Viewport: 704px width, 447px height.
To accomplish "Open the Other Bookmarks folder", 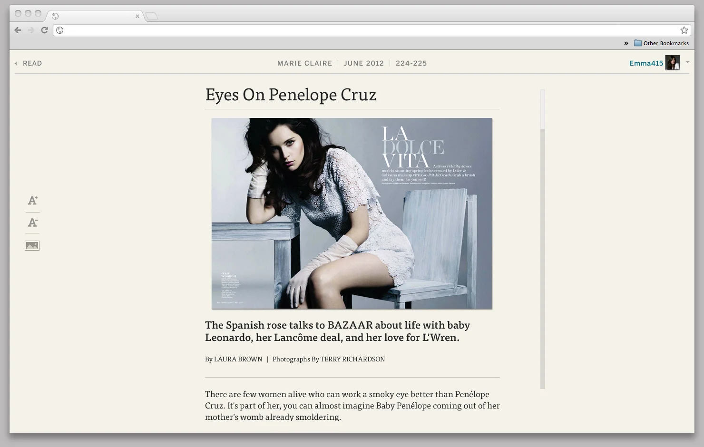I will tap(661, 43).
